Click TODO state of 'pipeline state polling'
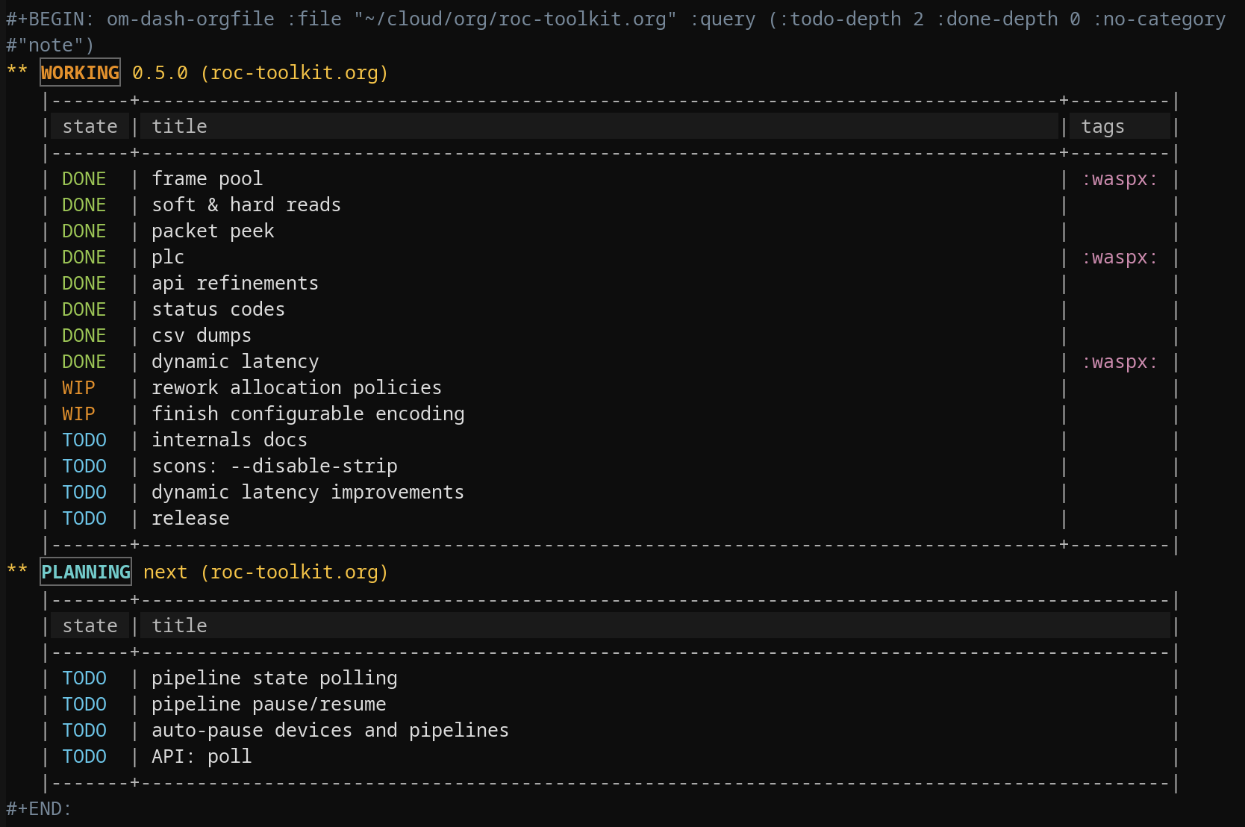This screenshot has height=827, width=1245. (84, 678)
